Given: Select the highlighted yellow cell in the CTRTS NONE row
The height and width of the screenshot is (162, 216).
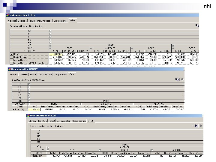Looking at the screenshot, I should point(56,54).
